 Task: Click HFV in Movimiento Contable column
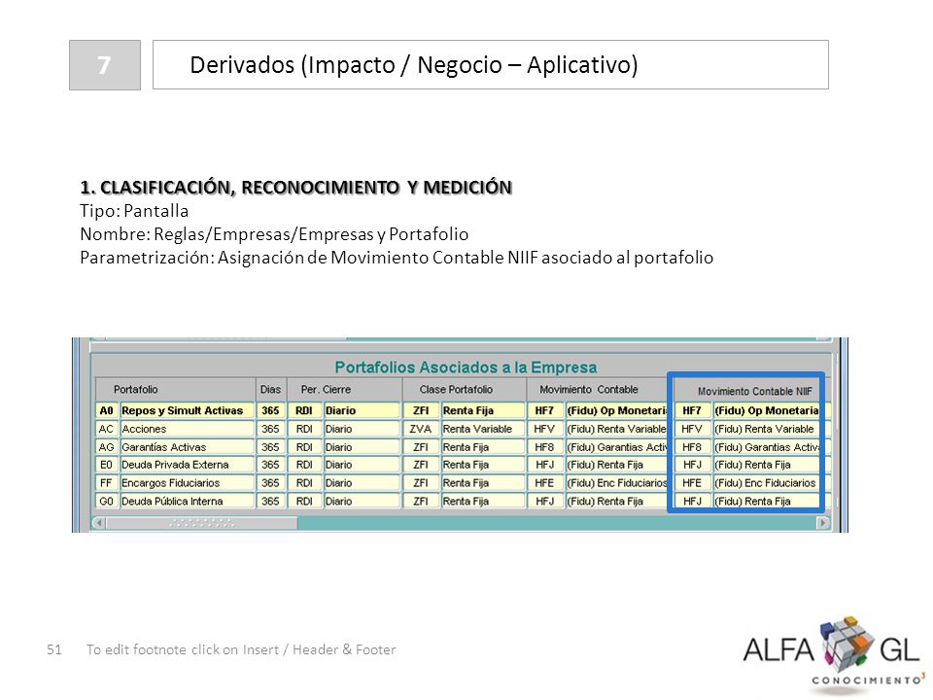point(545,429)
